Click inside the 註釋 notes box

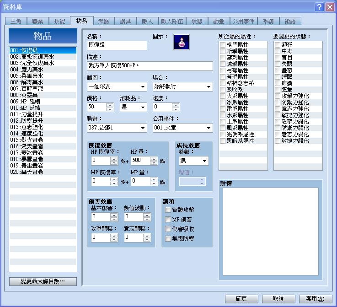click(271, 232)
